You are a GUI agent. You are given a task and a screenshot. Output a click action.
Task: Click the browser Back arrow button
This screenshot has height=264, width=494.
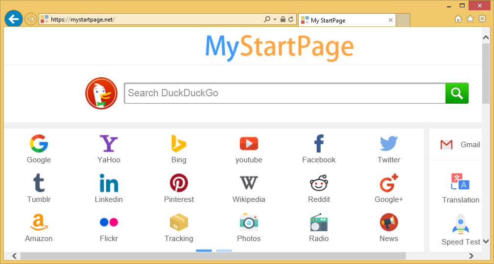click(x=14, y=19)
